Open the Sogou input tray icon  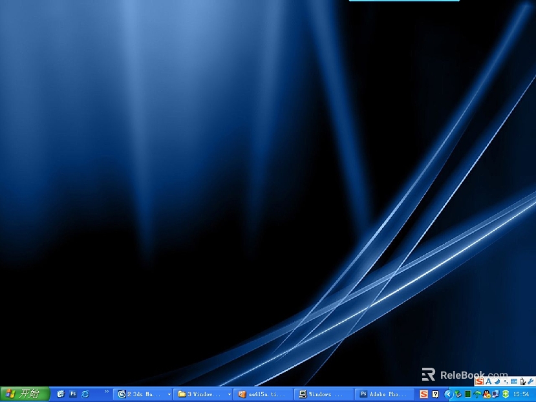[423, 394]
